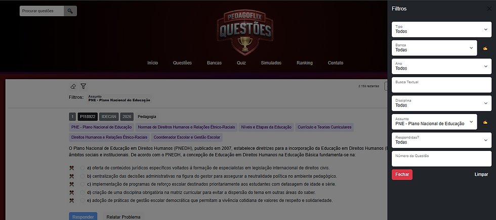Viewport: 496px width, 220px height.
Task: Click the gavel icon beside option a
Action: coord(71,168)
